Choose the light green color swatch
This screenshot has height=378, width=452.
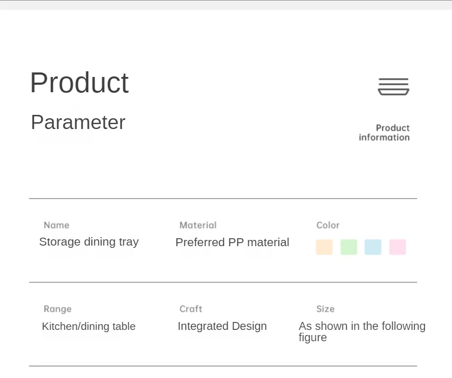coord(349,247)
